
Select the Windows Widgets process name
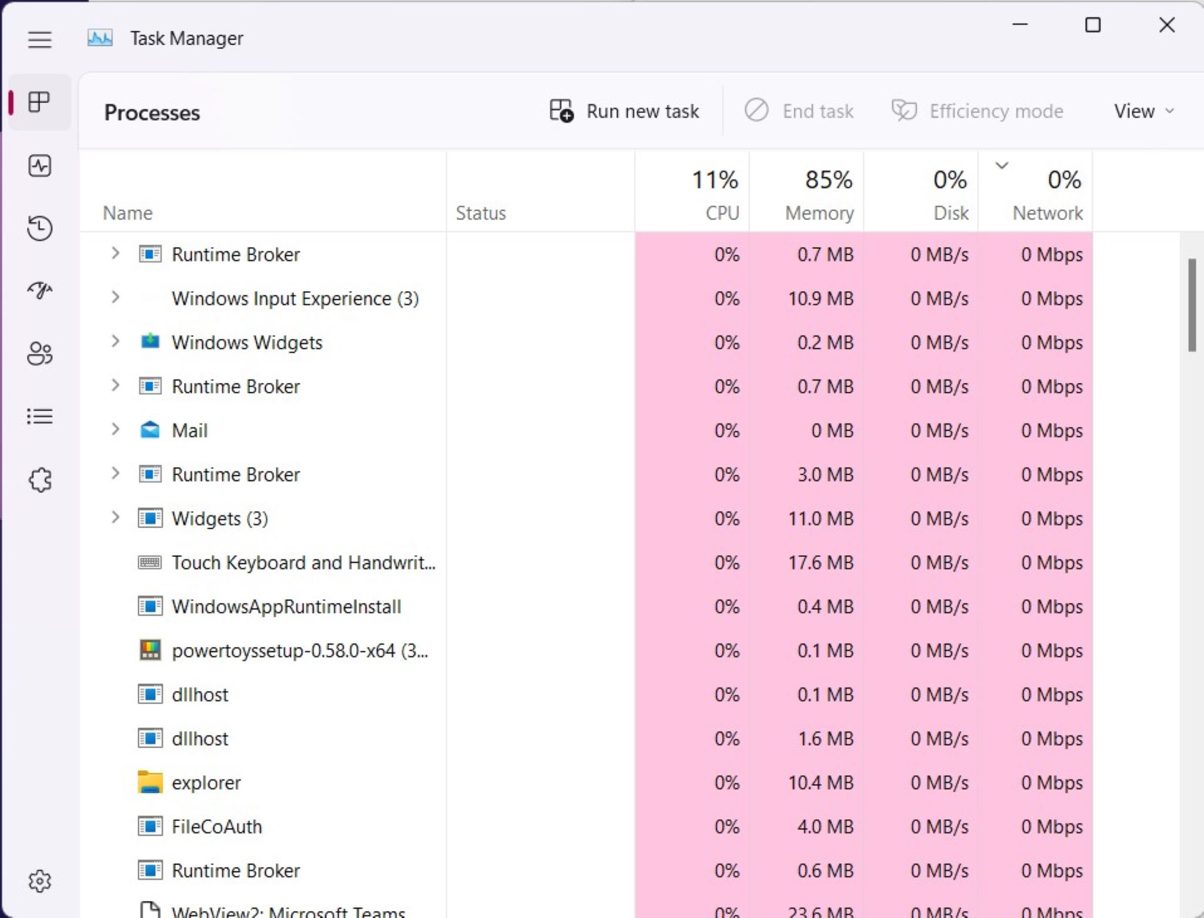click(247, 342)
